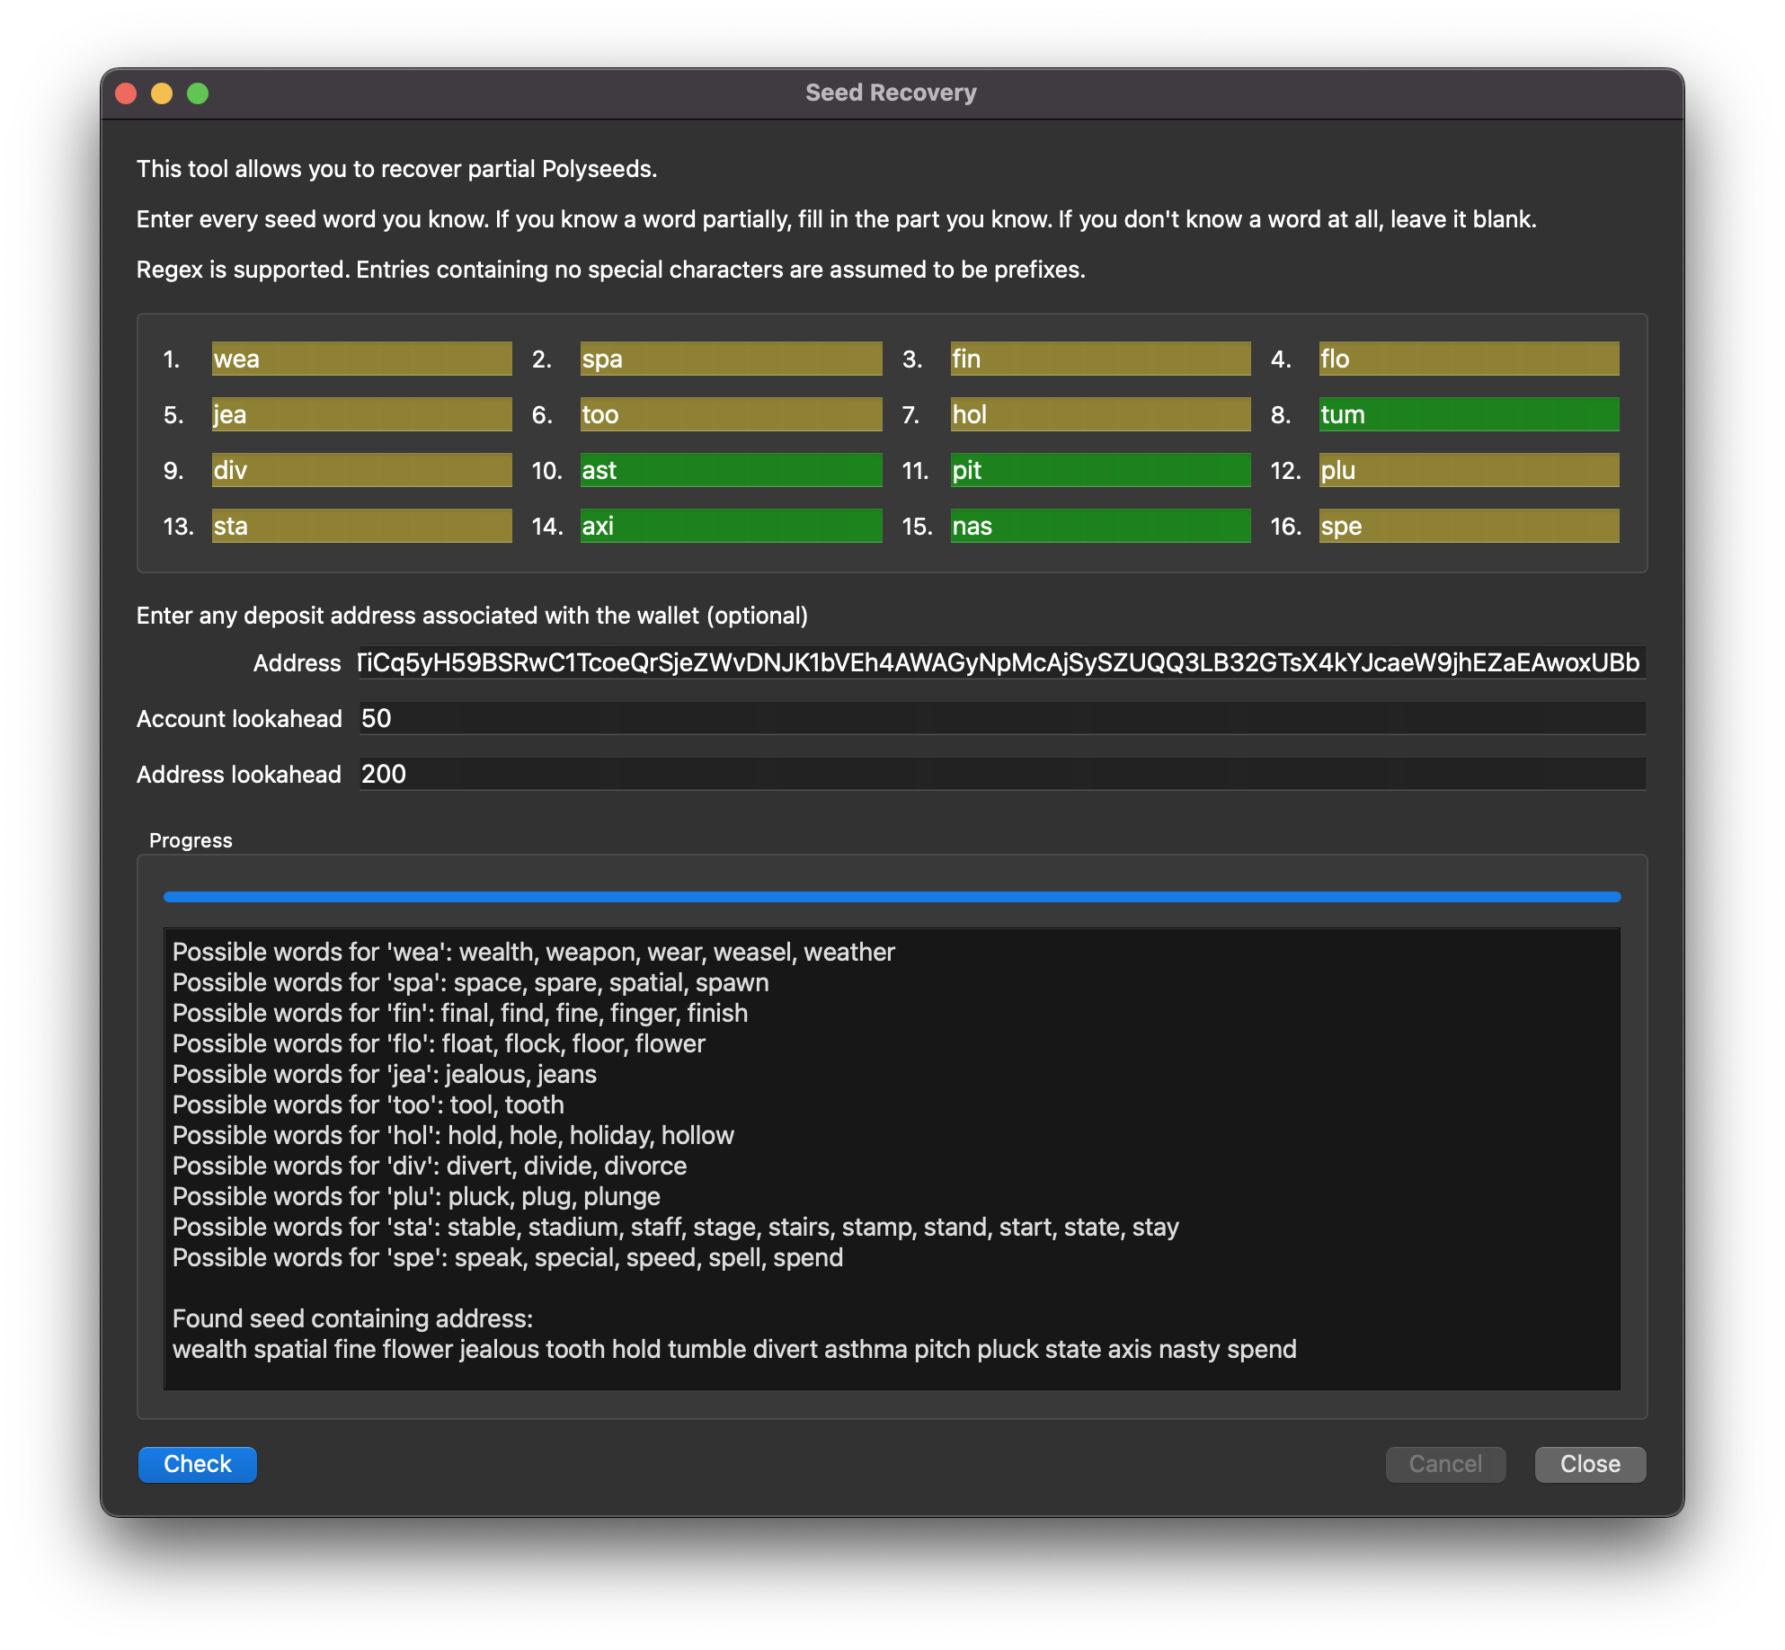Focus seed word 3 field 'fin'
This screenshot has width=1785, height=1650.
point(1100,359)
